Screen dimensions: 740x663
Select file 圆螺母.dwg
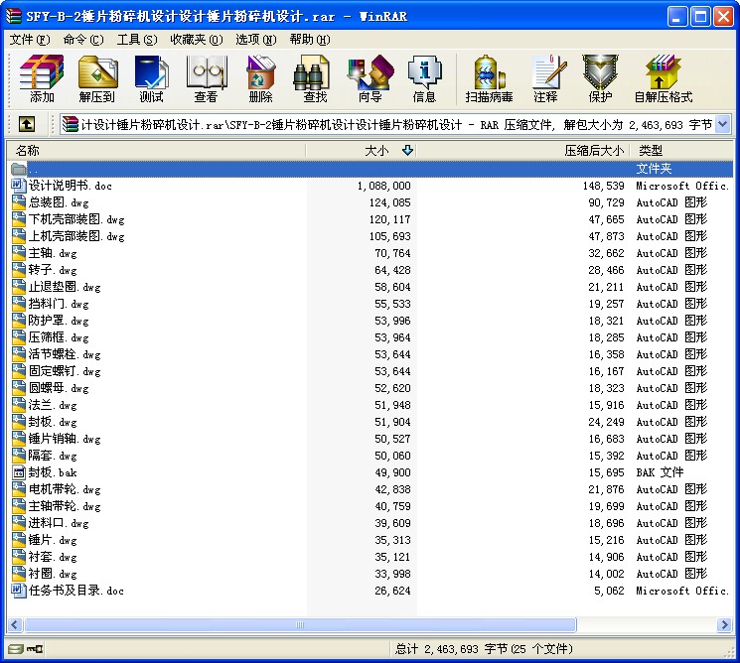(59, 388)
